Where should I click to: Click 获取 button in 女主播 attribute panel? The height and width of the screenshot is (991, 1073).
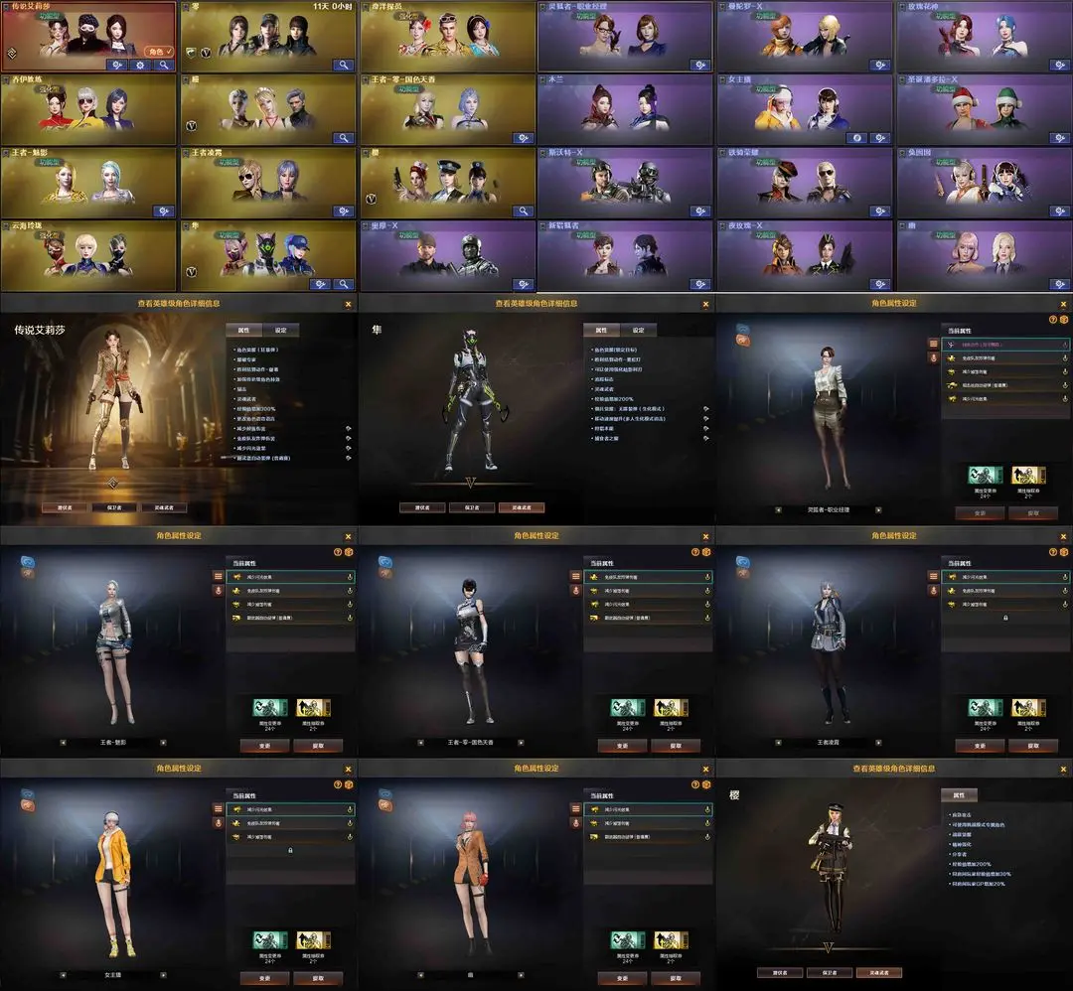[318, 978]
